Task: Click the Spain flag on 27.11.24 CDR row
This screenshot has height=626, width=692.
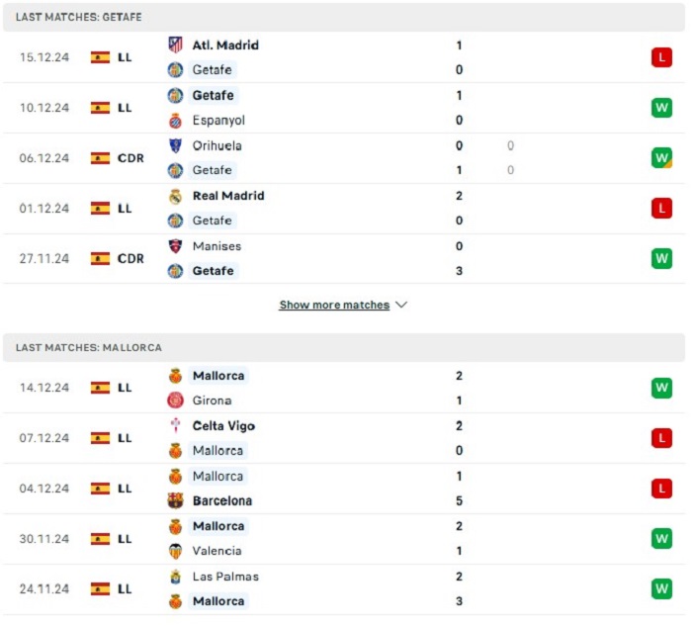Action: pos(100,259)
